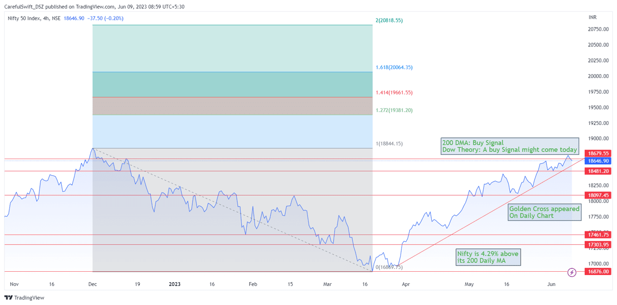Click the purple lightning bolt icon

click(572, 272)
